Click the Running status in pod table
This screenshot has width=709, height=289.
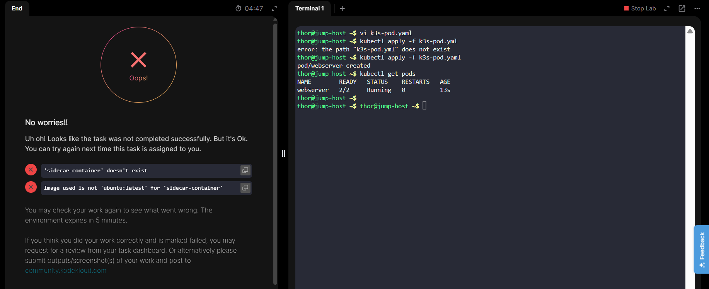click(379, 90)
